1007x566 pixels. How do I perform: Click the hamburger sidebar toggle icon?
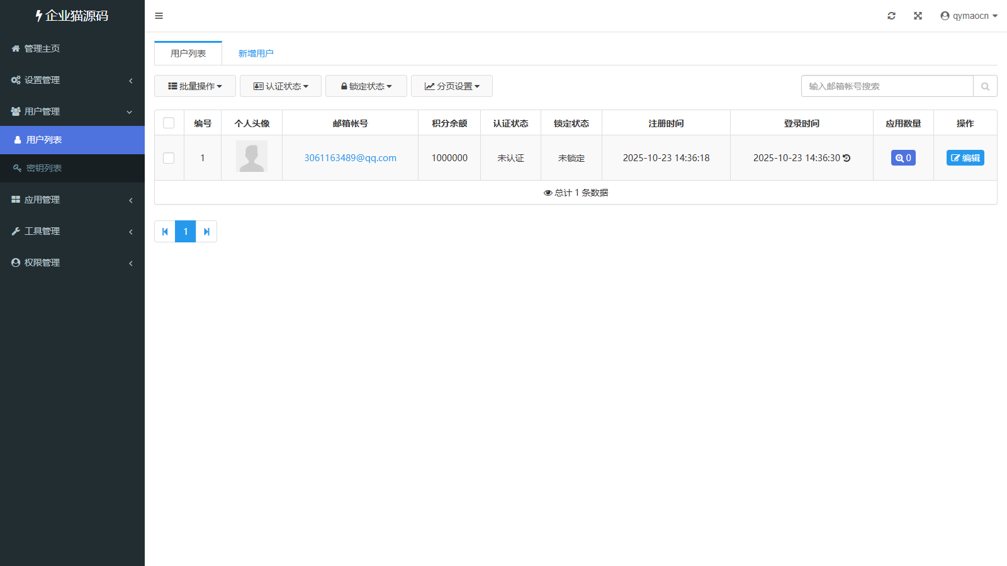[x=159, y=16]
